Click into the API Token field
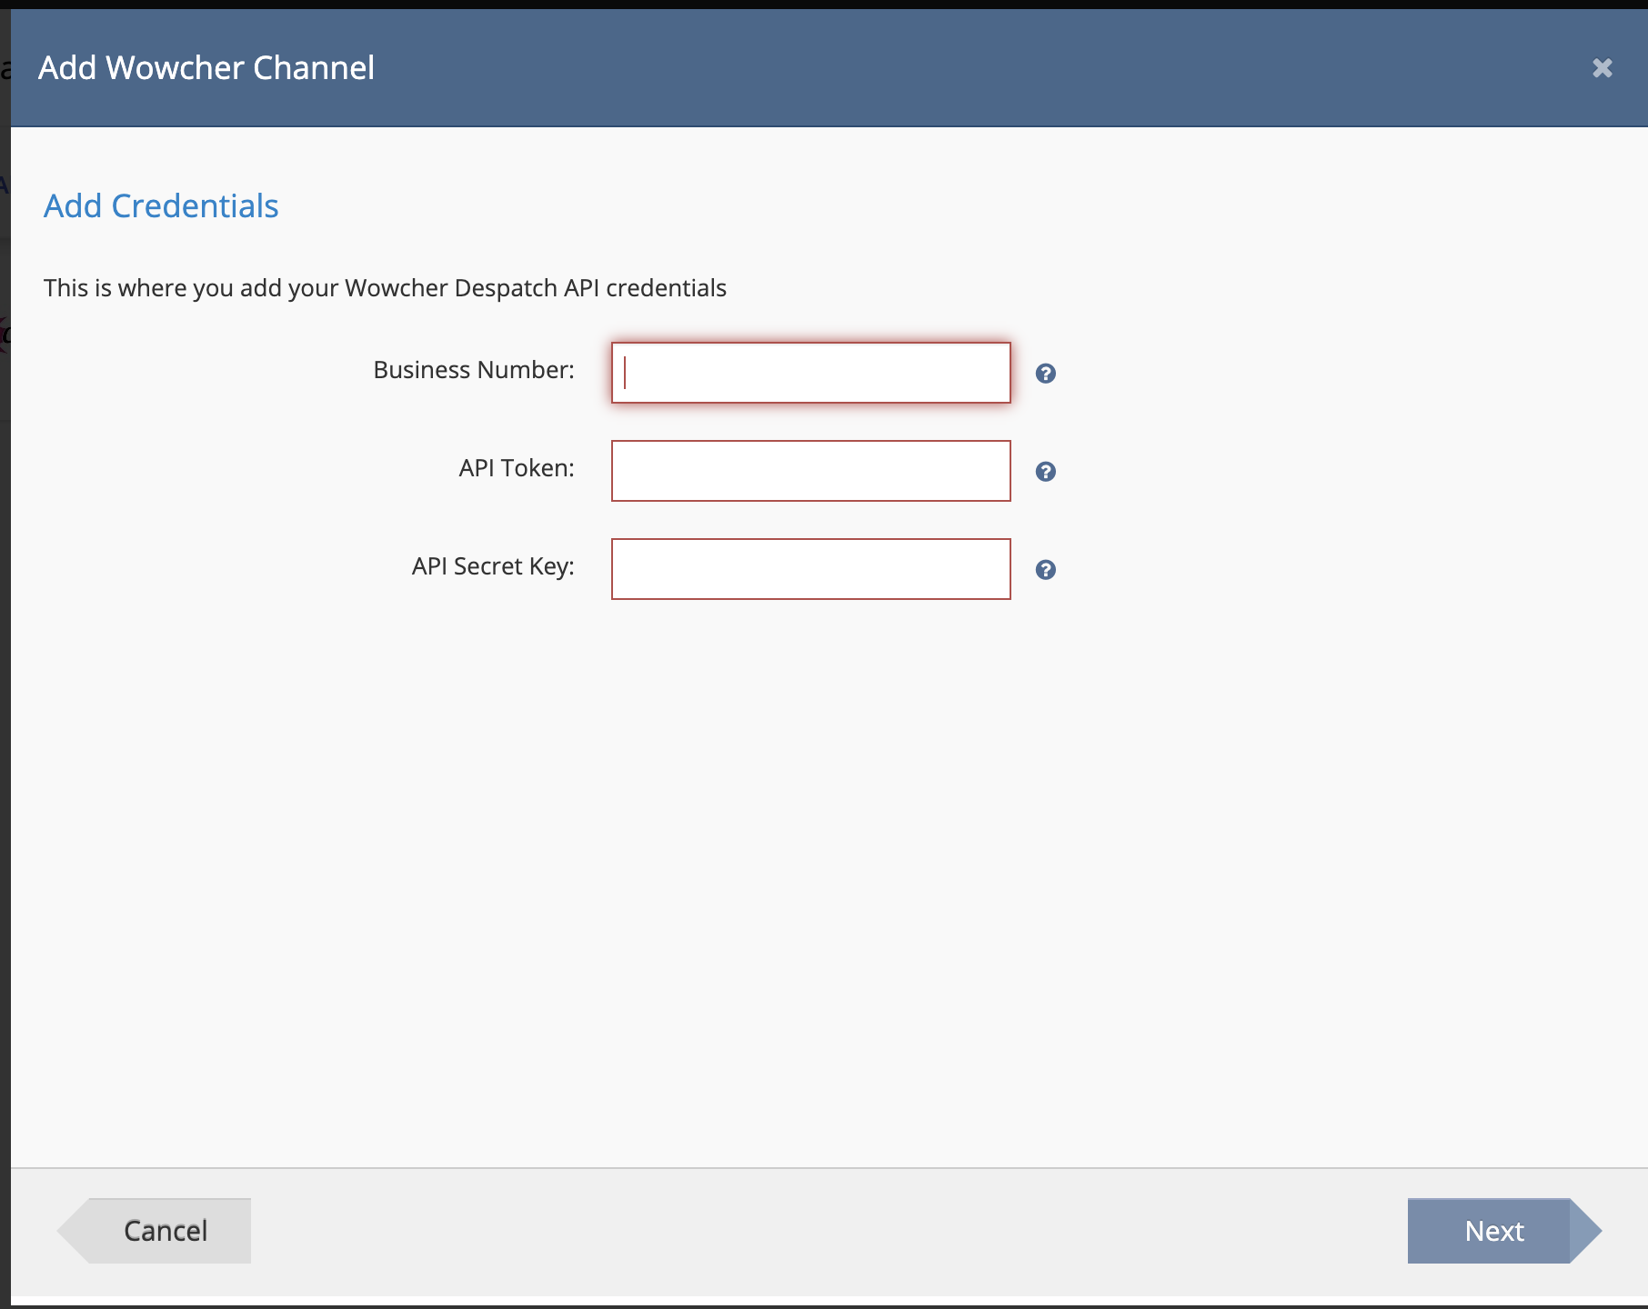Image resolution: width=1648 pixels, height=1309 pixels. pos(811,471)
